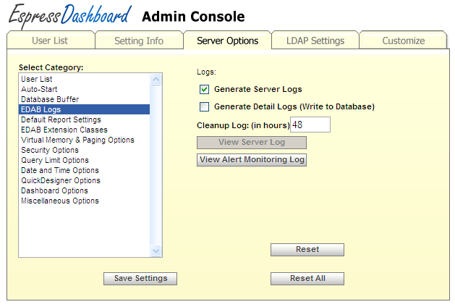
Task: Enable Generate Detail Logs checkbox
Action: pos(204,107)
